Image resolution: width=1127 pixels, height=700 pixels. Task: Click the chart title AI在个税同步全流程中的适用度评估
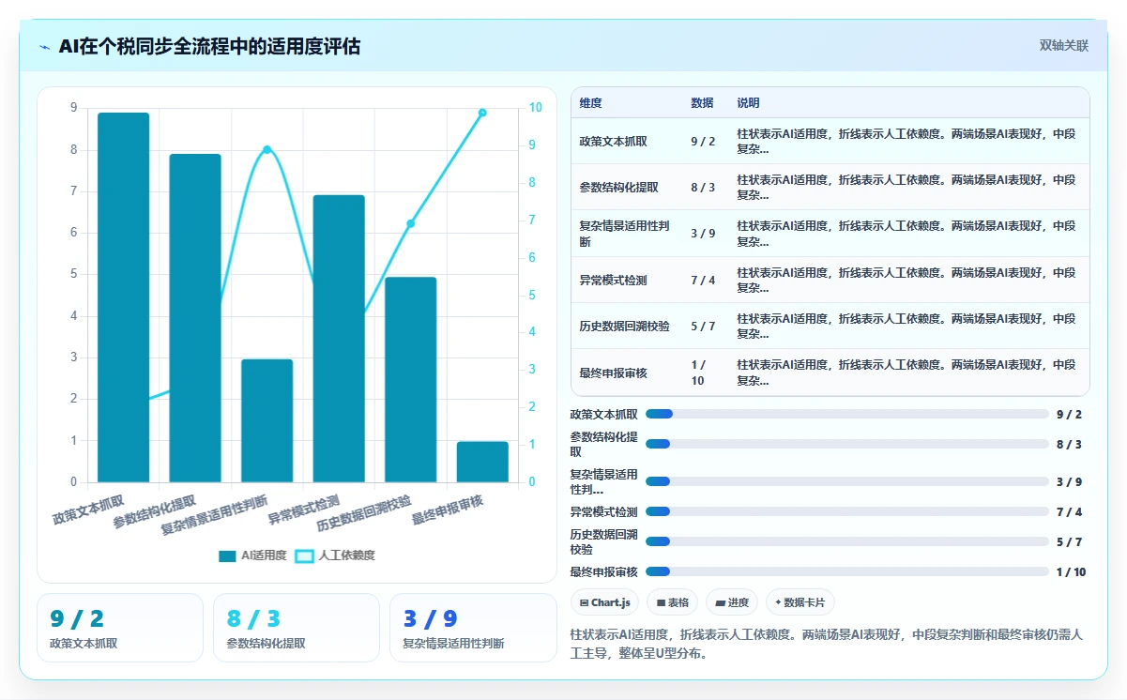tap(209, 46)
